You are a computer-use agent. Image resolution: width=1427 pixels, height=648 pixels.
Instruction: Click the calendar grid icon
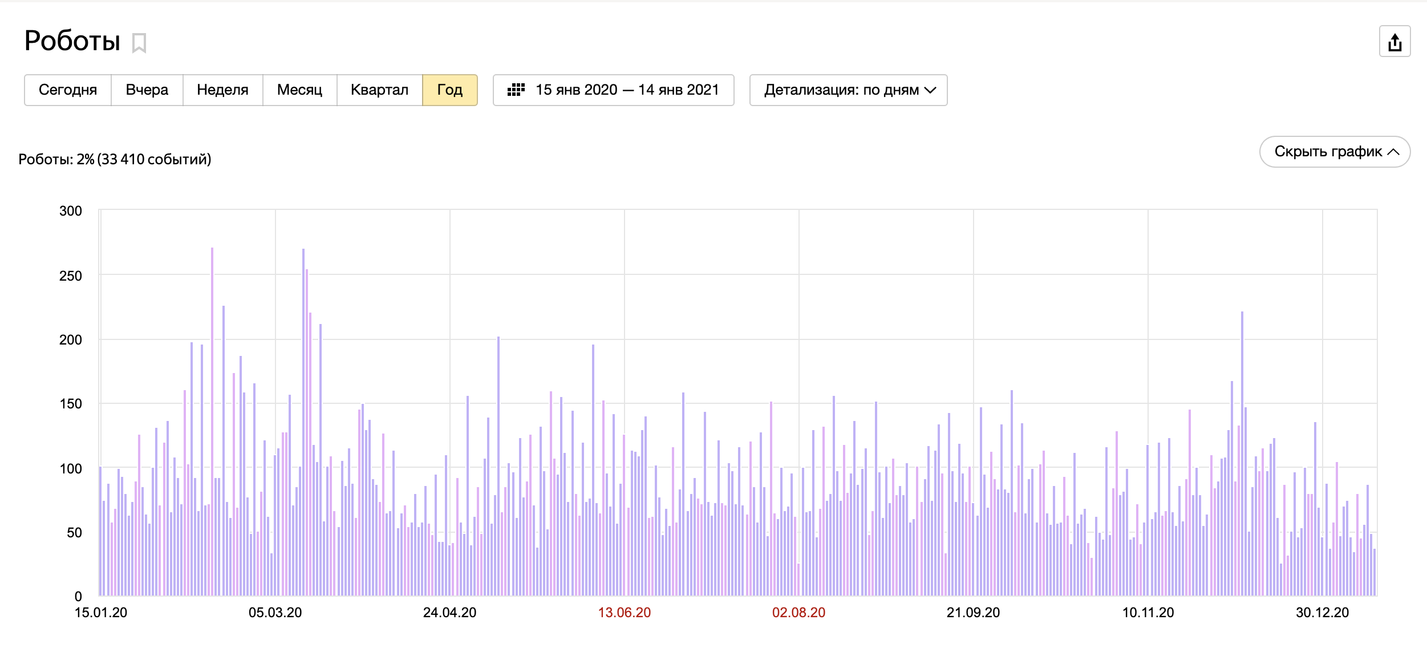(516, 90)
